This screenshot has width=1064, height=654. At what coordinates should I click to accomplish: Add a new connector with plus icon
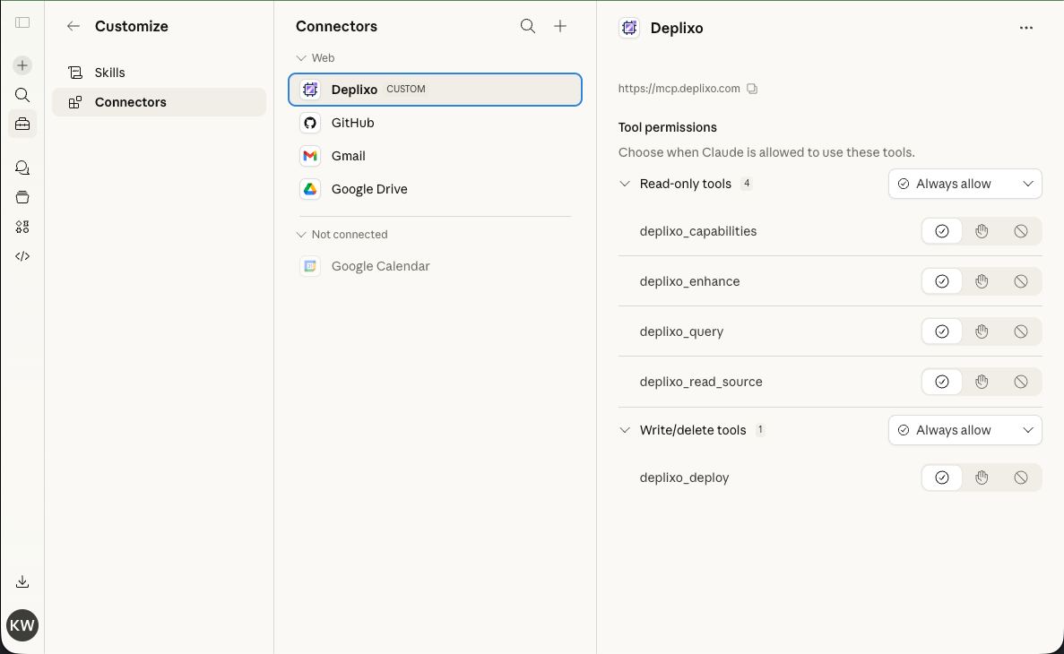point(560,27)
